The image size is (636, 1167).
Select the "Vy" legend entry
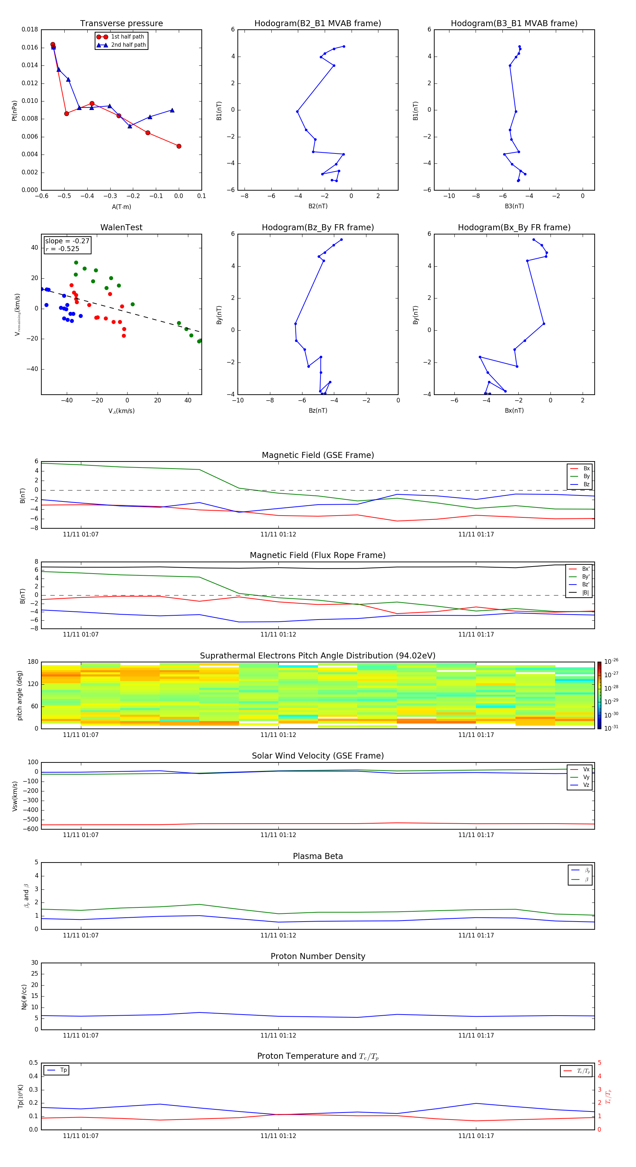580,777
